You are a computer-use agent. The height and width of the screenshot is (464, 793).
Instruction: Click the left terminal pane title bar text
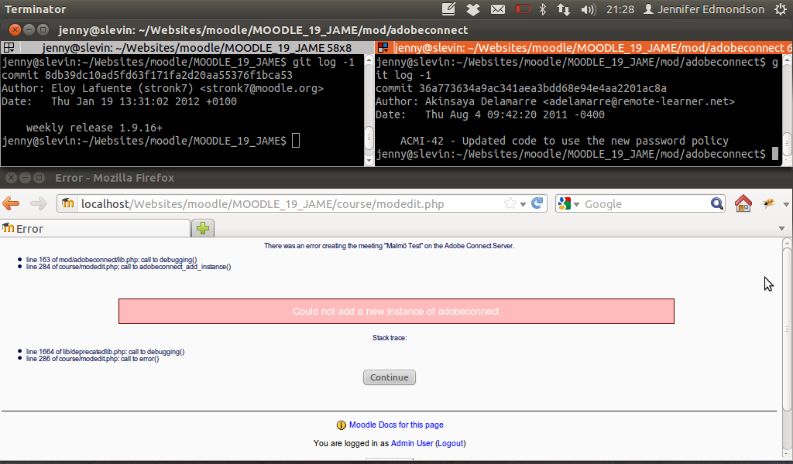click(x=197, y=47)
